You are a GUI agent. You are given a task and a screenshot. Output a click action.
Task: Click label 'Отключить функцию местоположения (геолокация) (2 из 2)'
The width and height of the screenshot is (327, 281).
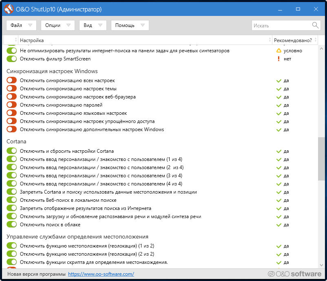pos(87,254)
